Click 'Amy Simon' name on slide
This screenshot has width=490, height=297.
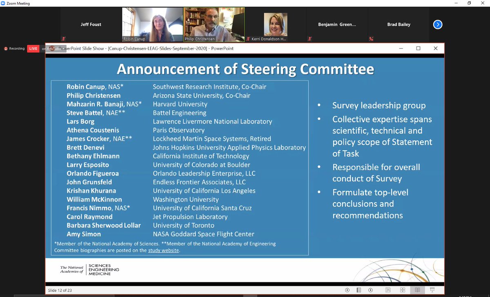[84, 234]
